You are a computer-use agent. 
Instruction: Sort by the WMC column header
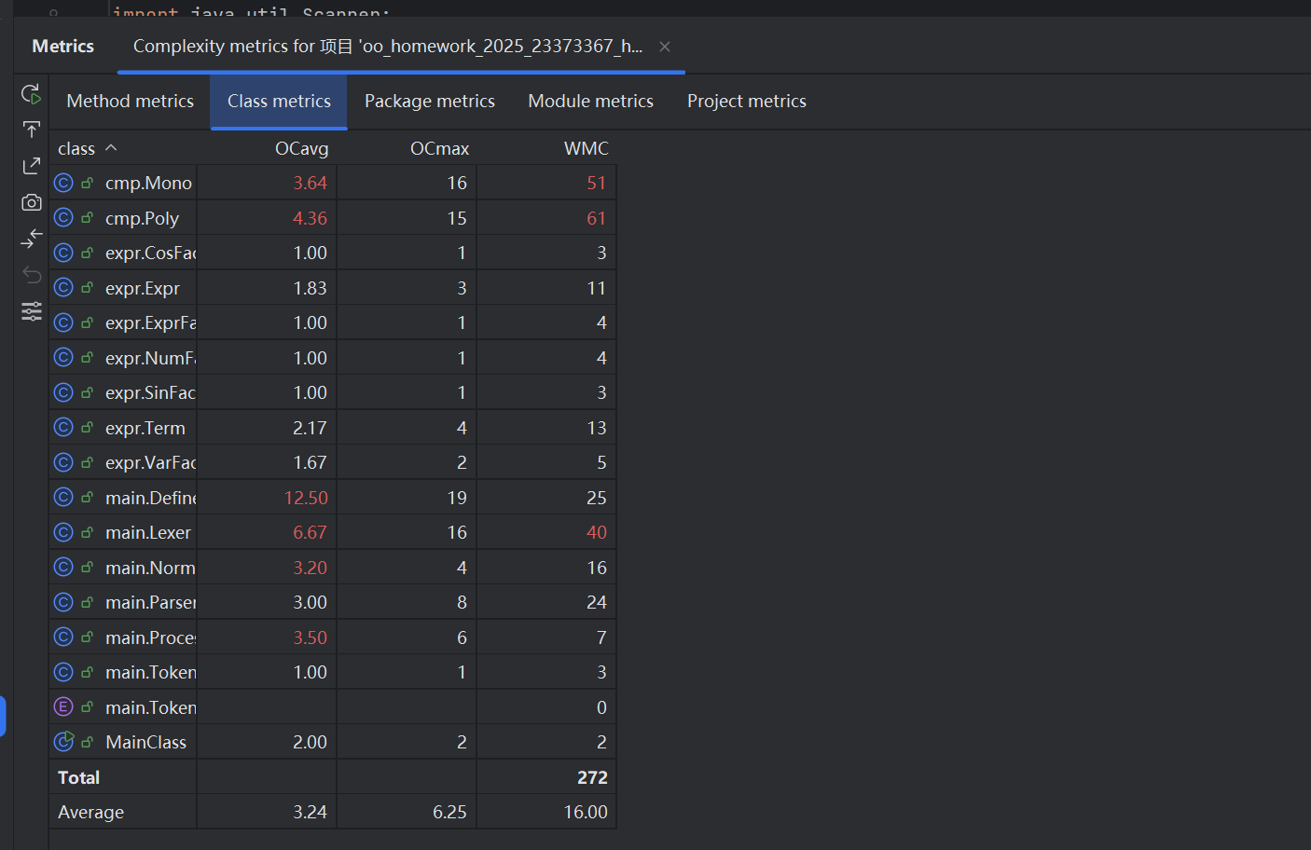pyautogui.click(x=586, y=149)
